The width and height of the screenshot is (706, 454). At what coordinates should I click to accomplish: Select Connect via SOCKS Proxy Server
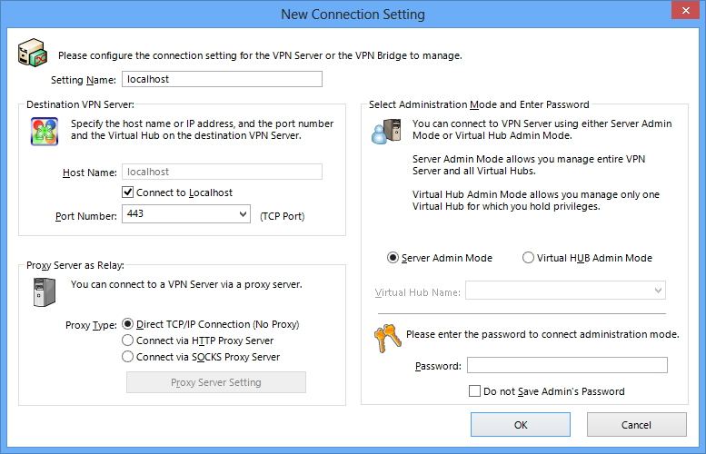(x=128, y=356)
